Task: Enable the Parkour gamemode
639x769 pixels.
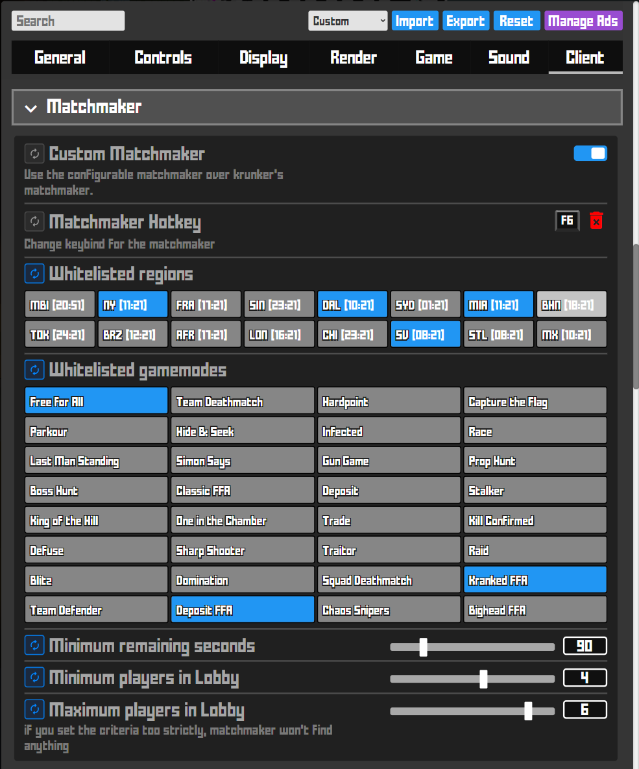Action: click(x=96, y=431)
